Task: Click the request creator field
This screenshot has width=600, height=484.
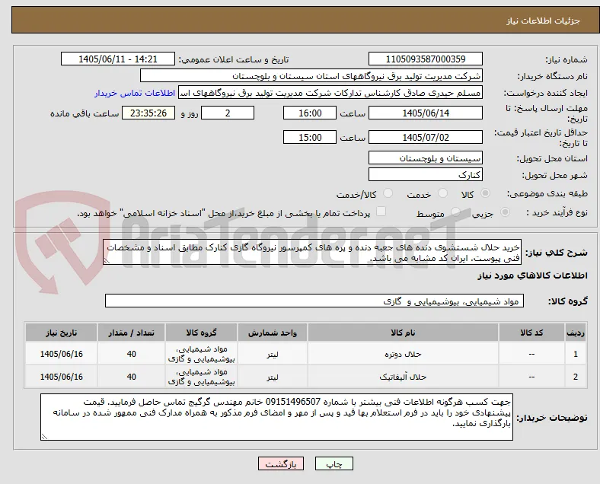Action: (330, 93)
